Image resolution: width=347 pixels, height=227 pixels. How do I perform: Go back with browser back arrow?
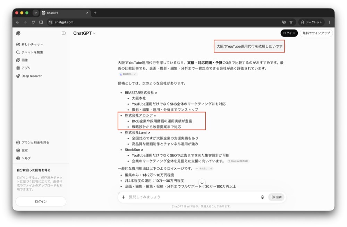pos(17,22)
